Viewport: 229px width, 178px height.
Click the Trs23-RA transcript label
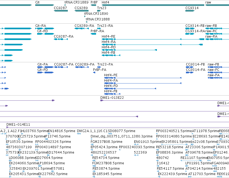105,26
